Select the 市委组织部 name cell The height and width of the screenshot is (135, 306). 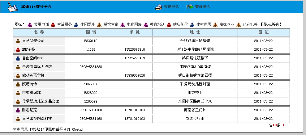click(x=39, y=93)
